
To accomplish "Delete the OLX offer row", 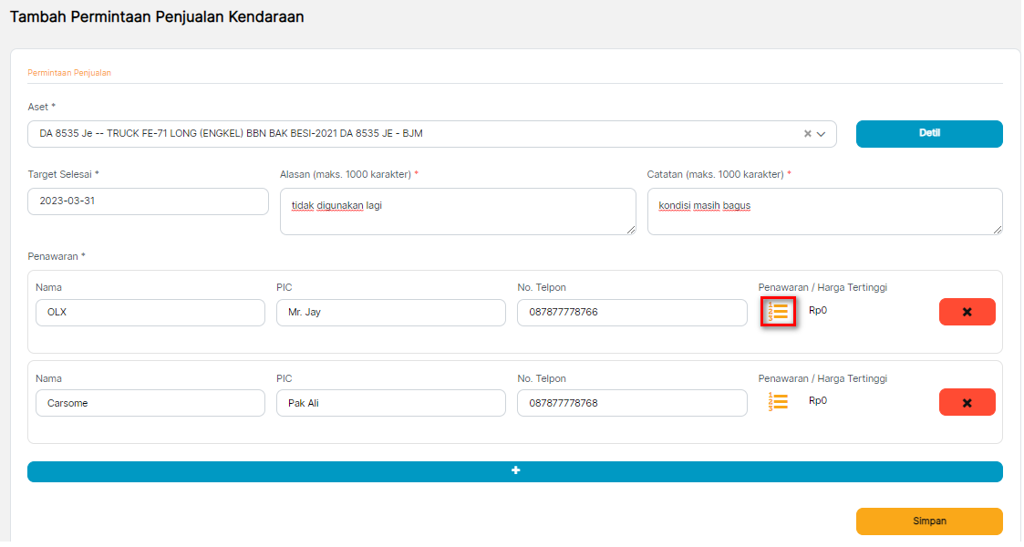I will click(967, 312).
